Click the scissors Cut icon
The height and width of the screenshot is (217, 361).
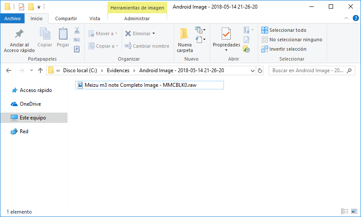(77, 31)
